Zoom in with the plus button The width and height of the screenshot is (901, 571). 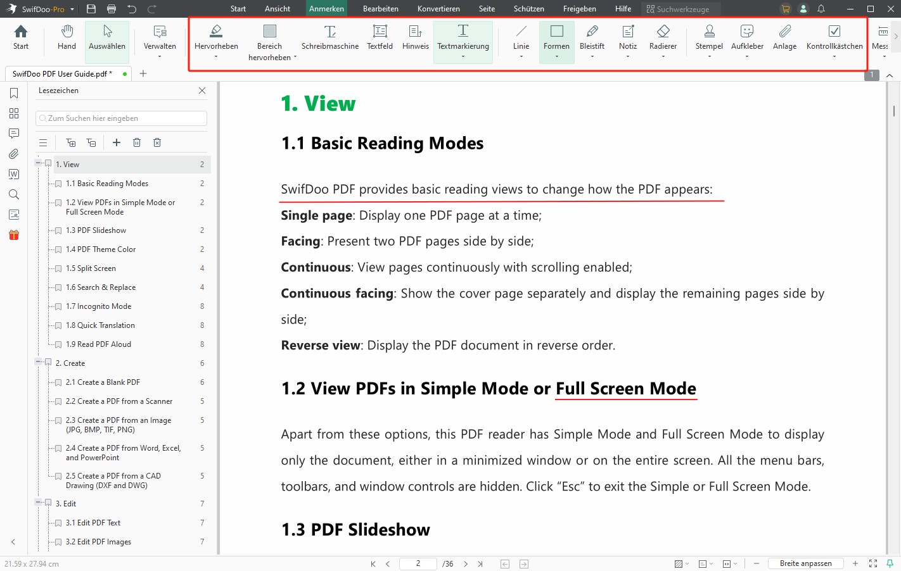pos(855,563)
